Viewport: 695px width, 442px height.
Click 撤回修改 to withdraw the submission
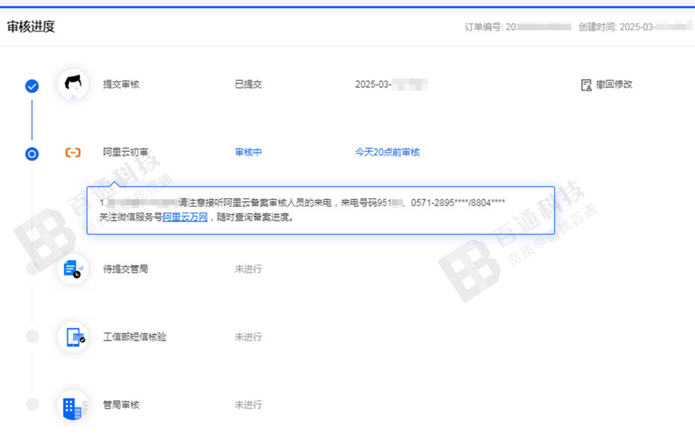pyautogui.click(x=614, y=84)
